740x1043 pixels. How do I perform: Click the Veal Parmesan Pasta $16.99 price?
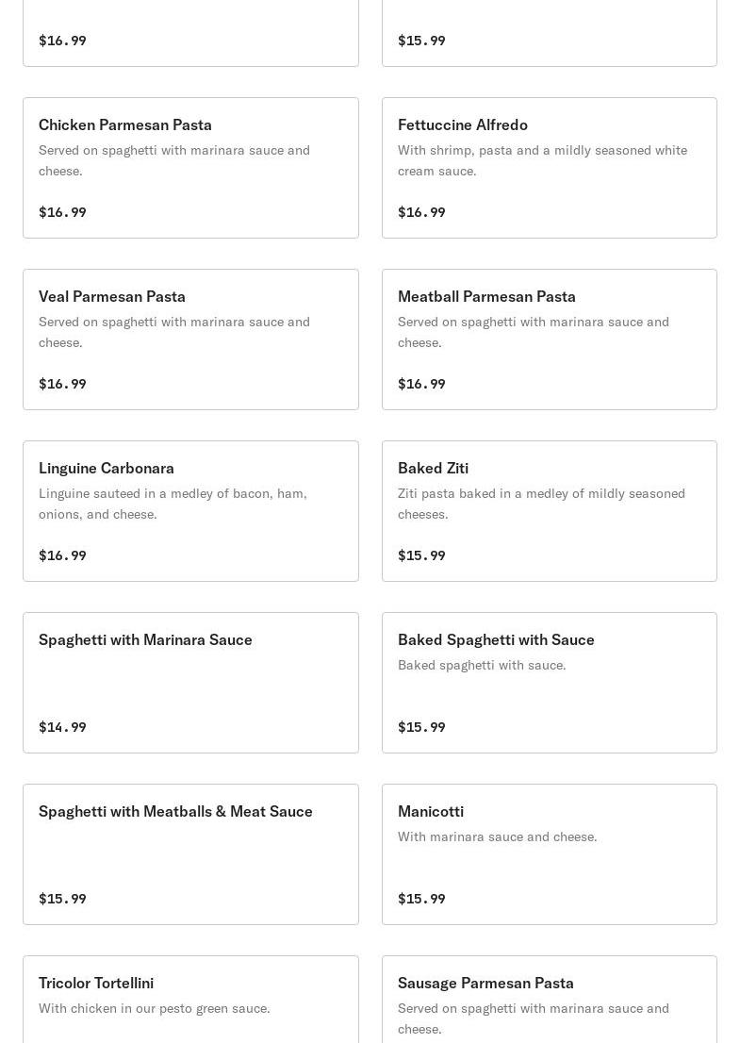pyautogui.click(x=62, y=384)
